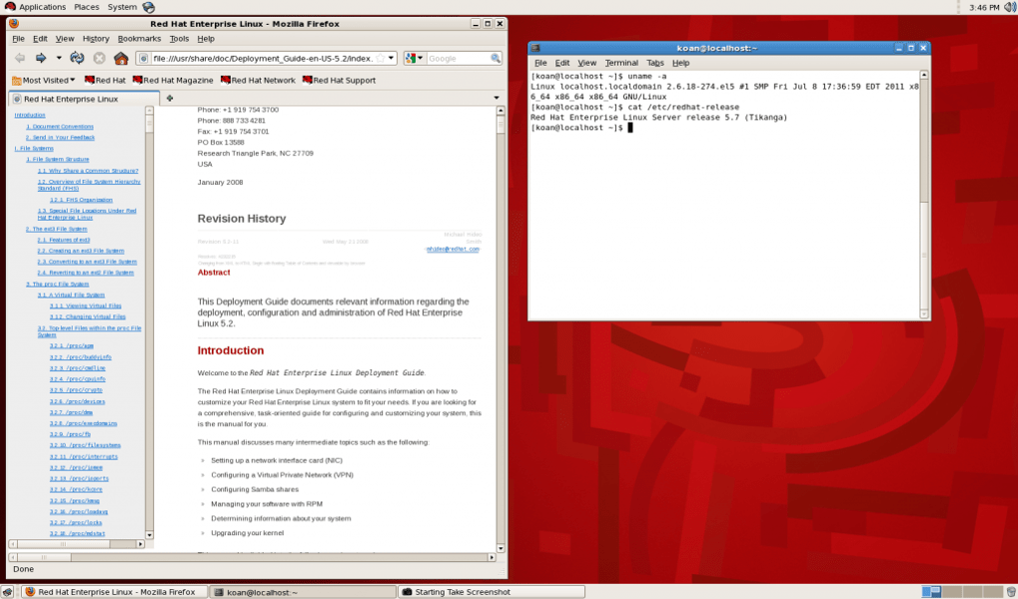Click the clock showing 3:46 PM

(984, 8)
